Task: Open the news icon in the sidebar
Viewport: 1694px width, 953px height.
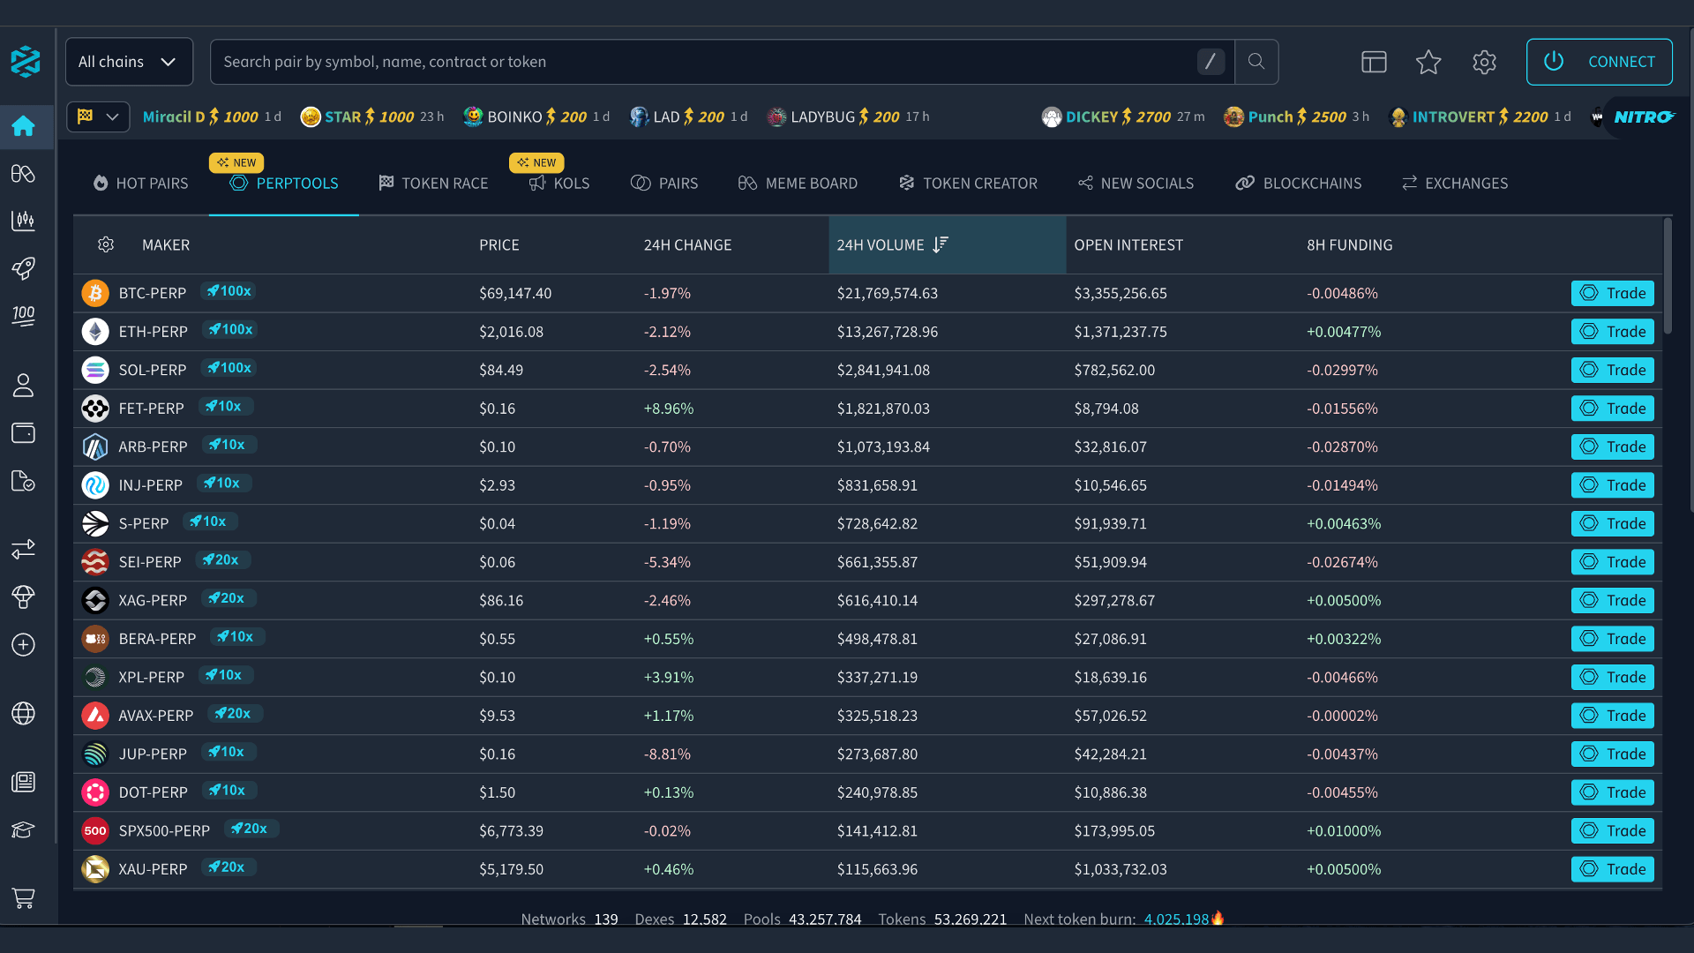Action: tap(24, 782)
